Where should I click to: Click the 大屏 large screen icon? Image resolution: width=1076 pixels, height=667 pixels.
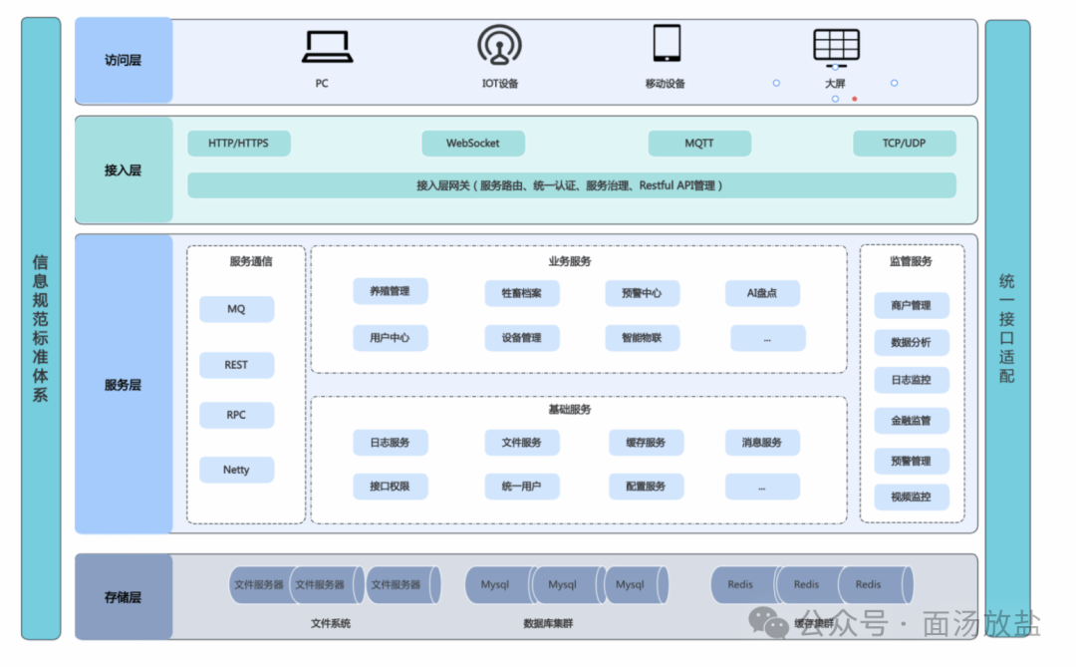tap(836, 48)
